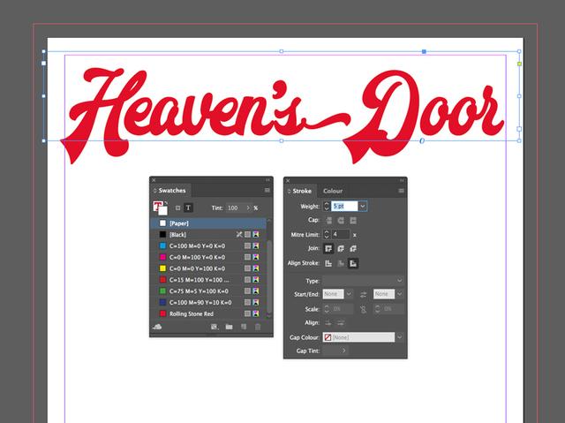This screenshot has height=423, width=565.
Task: Click the non-editable icon on the [Black] row
Action: click(239, 235)
